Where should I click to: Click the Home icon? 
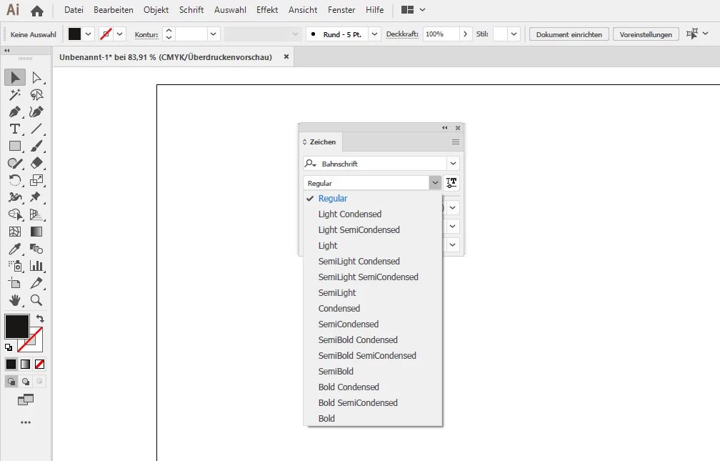(x=37, y=11)
